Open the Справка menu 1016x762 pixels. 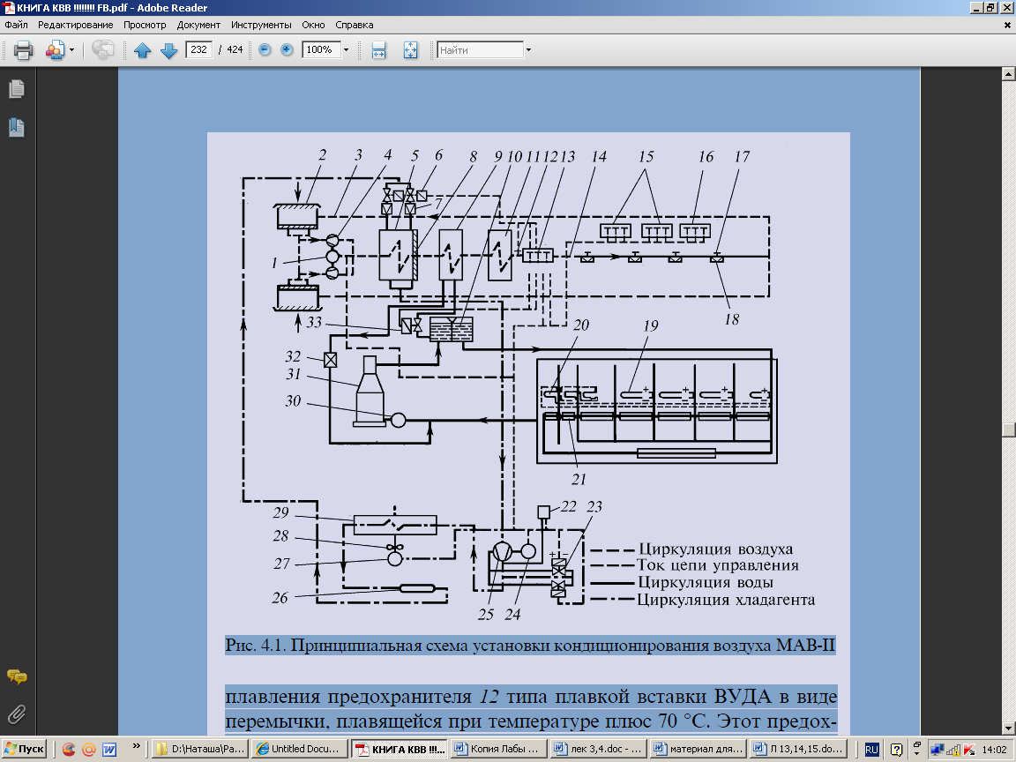(354, 25)
